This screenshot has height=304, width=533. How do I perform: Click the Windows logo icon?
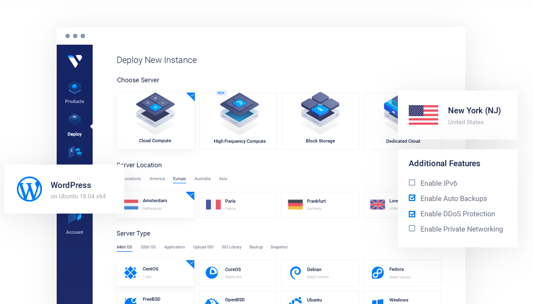point(378,302)
